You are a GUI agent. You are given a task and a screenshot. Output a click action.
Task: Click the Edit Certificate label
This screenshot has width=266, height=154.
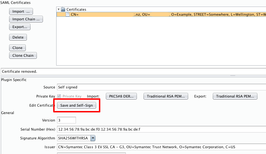(x=42, y=106)
